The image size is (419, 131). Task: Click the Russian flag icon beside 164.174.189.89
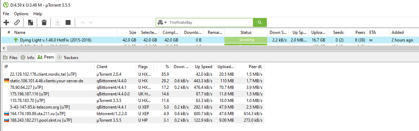pos(6,114)
